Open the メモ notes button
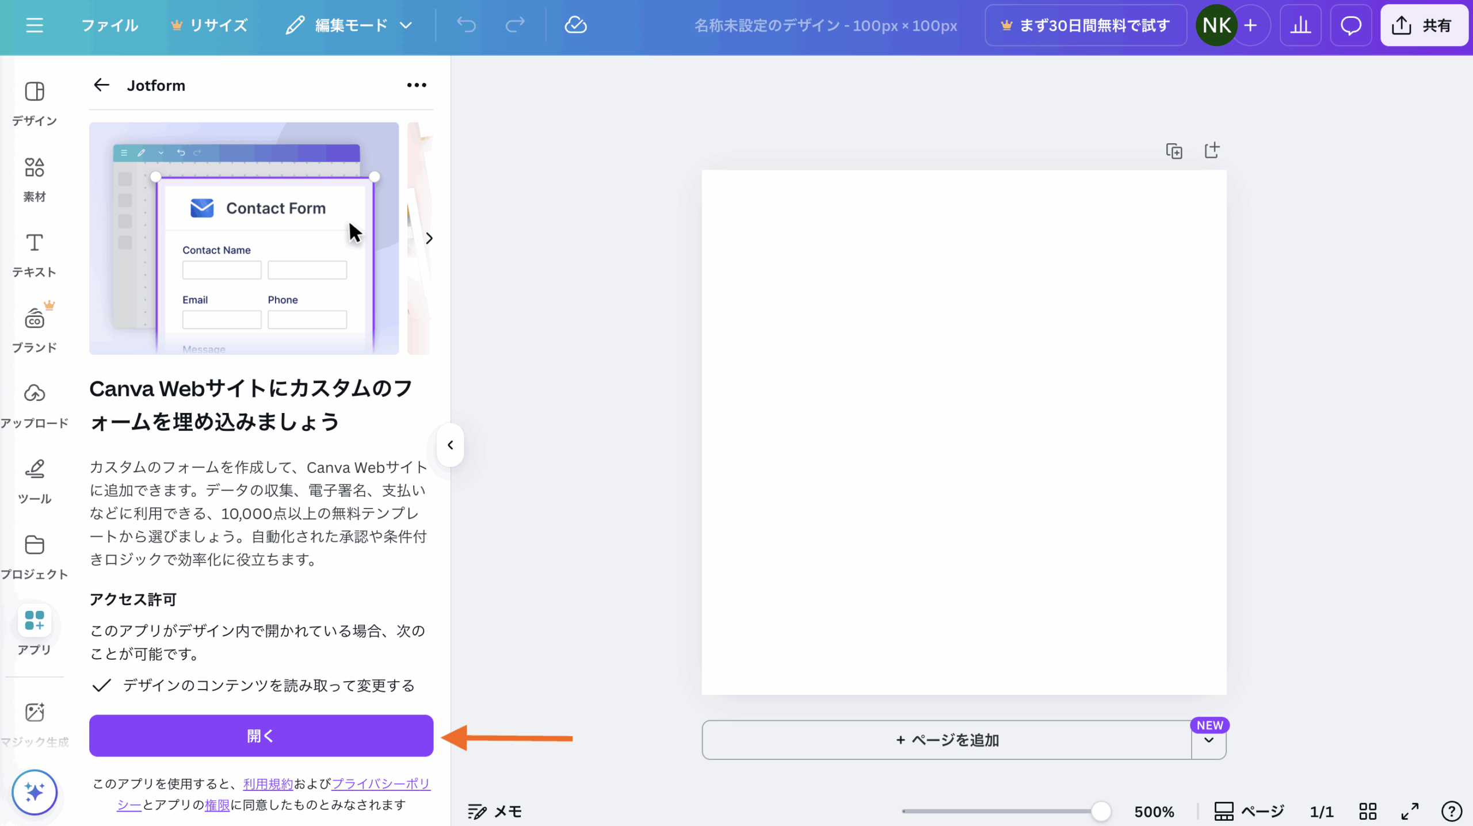1473x826 pixels. click(495, 812)
